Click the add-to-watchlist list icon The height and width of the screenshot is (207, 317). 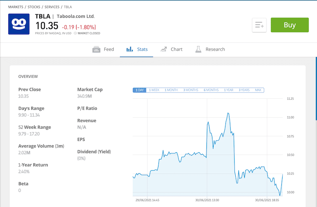click(259, 25)
